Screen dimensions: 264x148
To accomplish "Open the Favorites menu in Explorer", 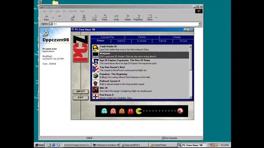I will click(x=73, y=11).
